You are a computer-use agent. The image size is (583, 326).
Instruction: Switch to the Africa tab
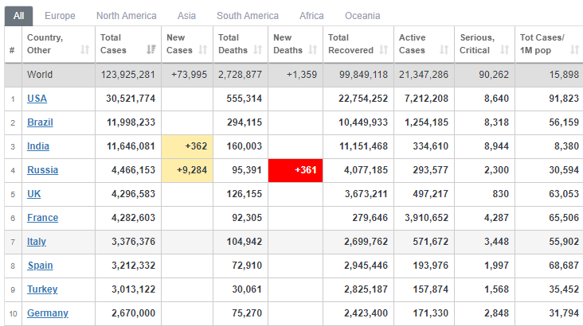[311, 16]
